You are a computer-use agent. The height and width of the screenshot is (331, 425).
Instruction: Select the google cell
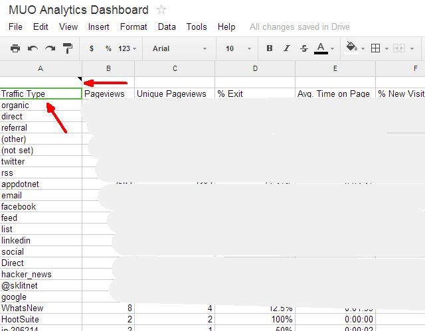tap(41, 297)
